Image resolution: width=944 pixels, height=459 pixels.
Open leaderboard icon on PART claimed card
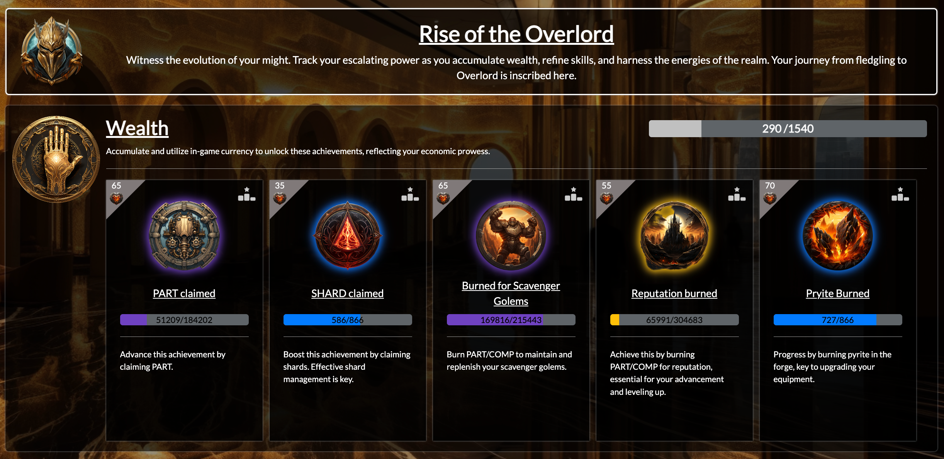point(247,194)
